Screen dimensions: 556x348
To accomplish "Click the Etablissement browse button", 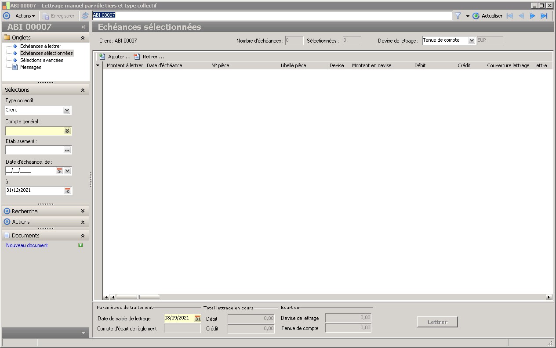I will tap(67, 150).
